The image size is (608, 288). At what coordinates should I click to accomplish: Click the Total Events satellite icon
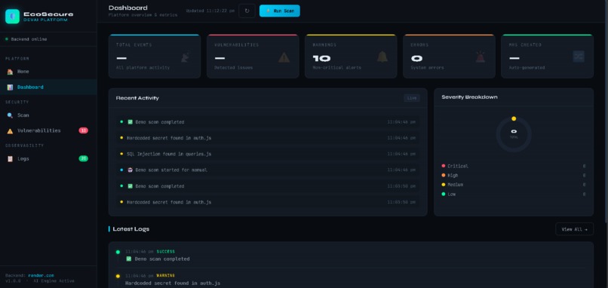[186, 57]
